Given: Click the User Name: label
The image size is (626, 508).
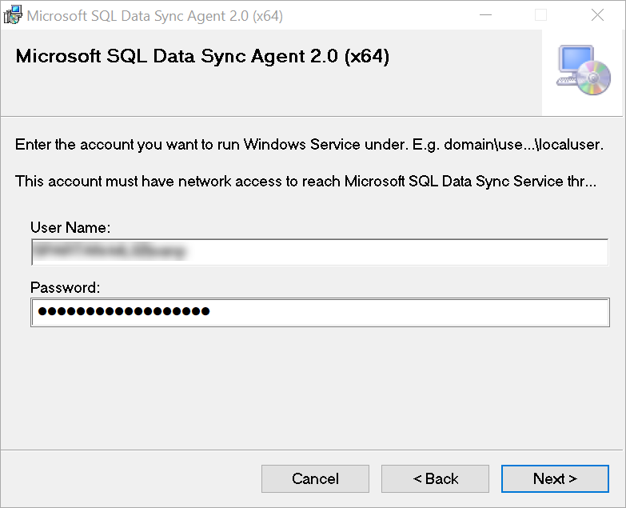Looking at the screenshot, I should (x=70, y=228).
